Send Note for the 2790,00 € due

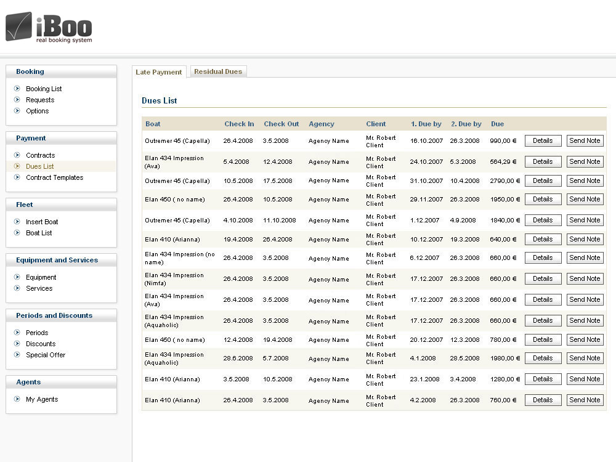[x=585, y=180]
